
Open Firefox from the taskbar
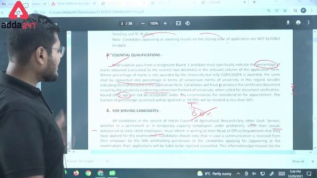tap(76, 173)
